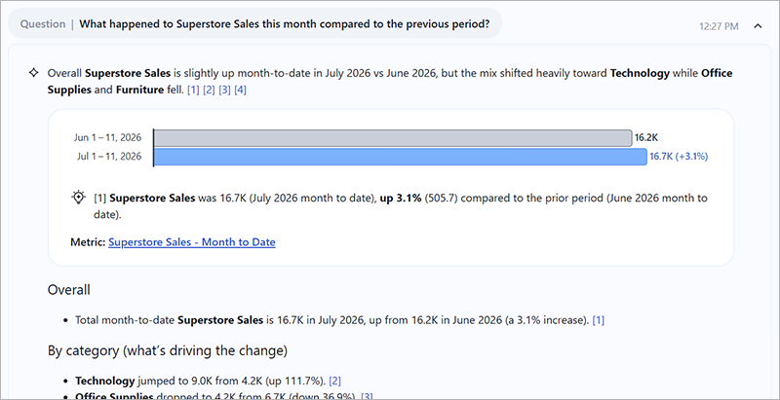Click the Question header pill
The width and height of the screenshot is (780, 400).
click(x=254, y=23)
